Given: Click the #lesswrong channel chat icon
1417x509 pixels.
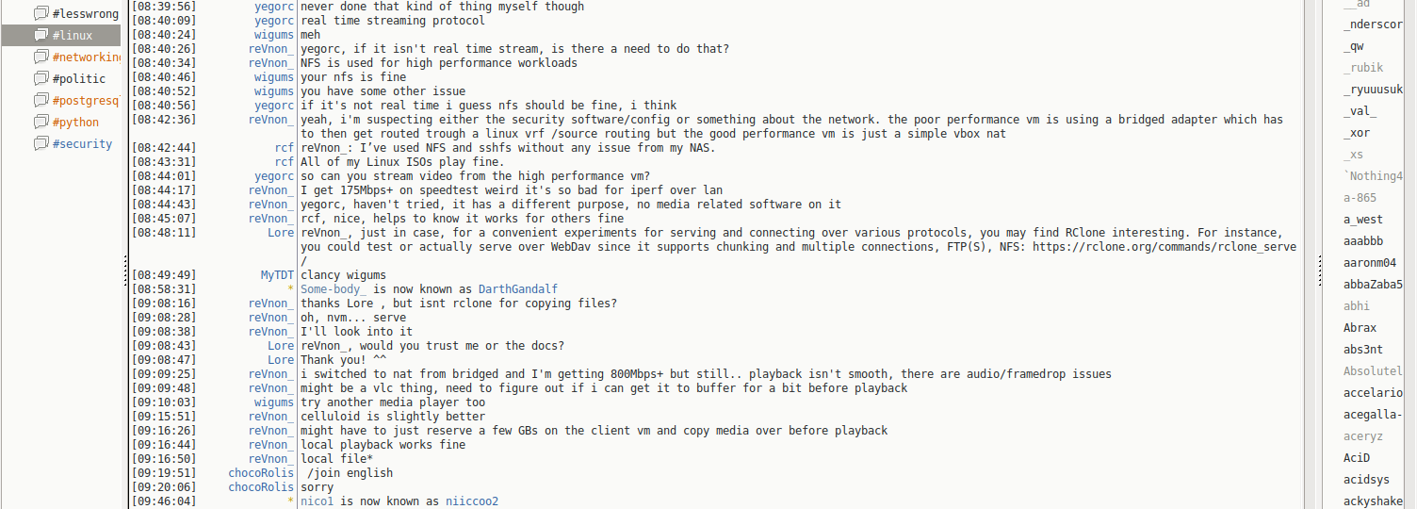Looking at the screenshot, I should pos(41,13).
